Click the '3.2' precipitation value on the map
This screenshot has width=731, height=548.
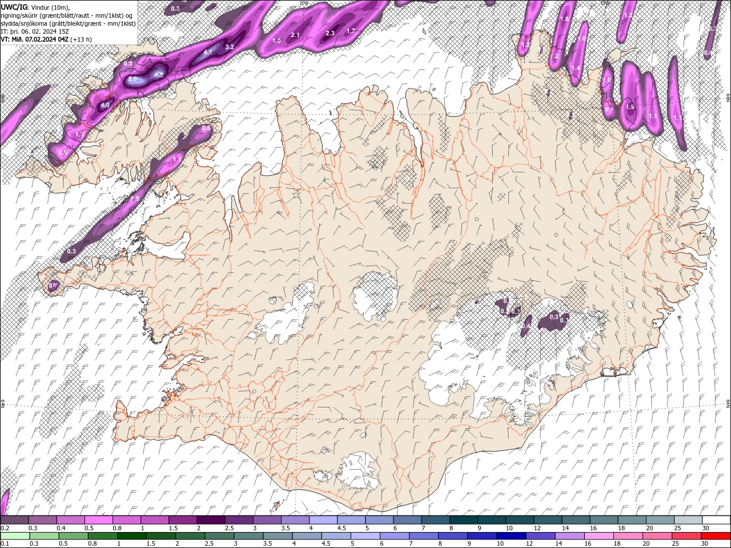[x=230, y=46]
